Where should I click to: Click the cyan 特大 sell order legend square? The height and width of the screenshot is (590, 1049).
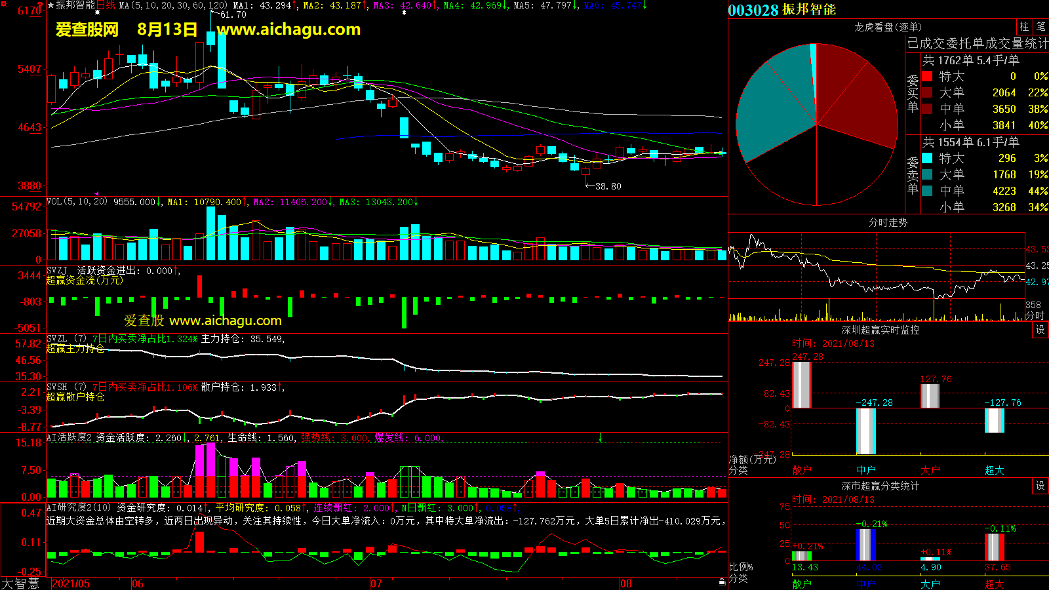click(927, 158)
